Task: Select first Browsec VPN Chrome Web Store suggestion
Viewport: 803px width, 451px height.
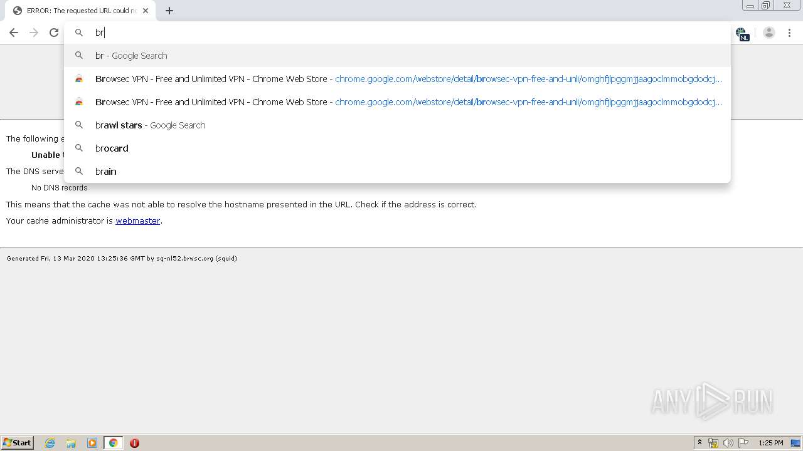Action: coord(398,79)
